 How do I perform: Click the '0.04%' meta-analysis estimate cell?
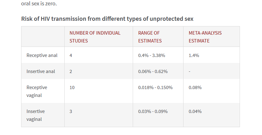point(195,111)
